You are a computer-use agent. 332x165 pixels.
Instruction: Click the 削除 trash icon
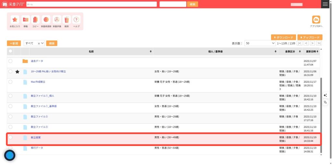tap(66, 20)
